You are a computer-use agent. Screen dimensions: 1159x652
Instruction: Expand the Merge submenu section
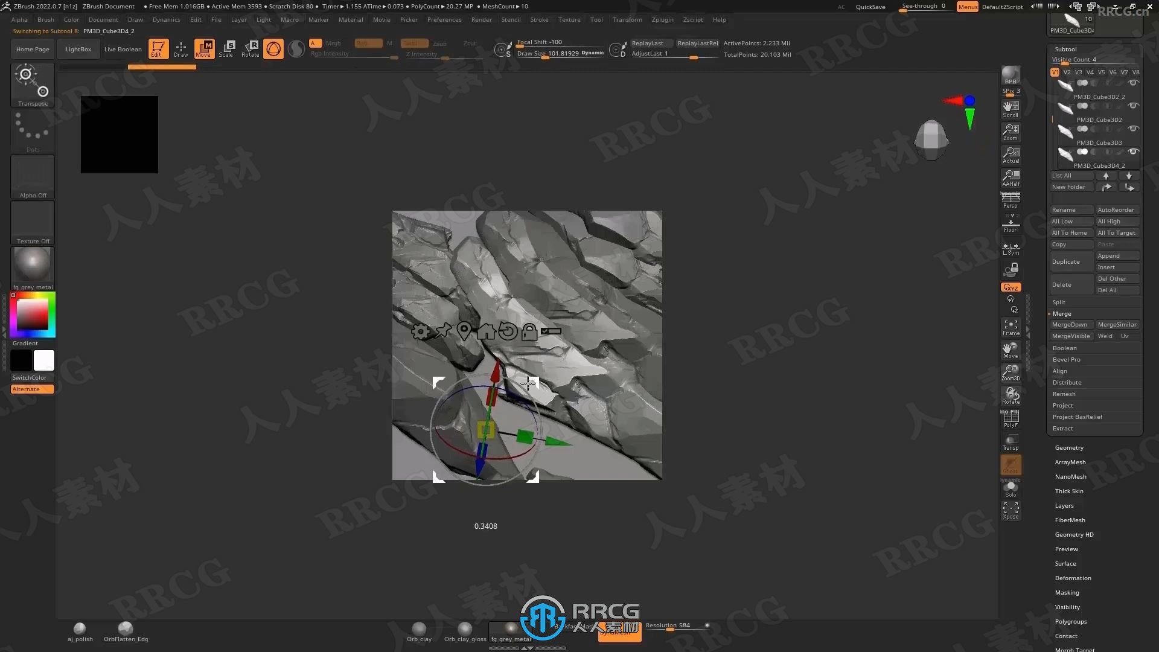(x=1062, y=312)
